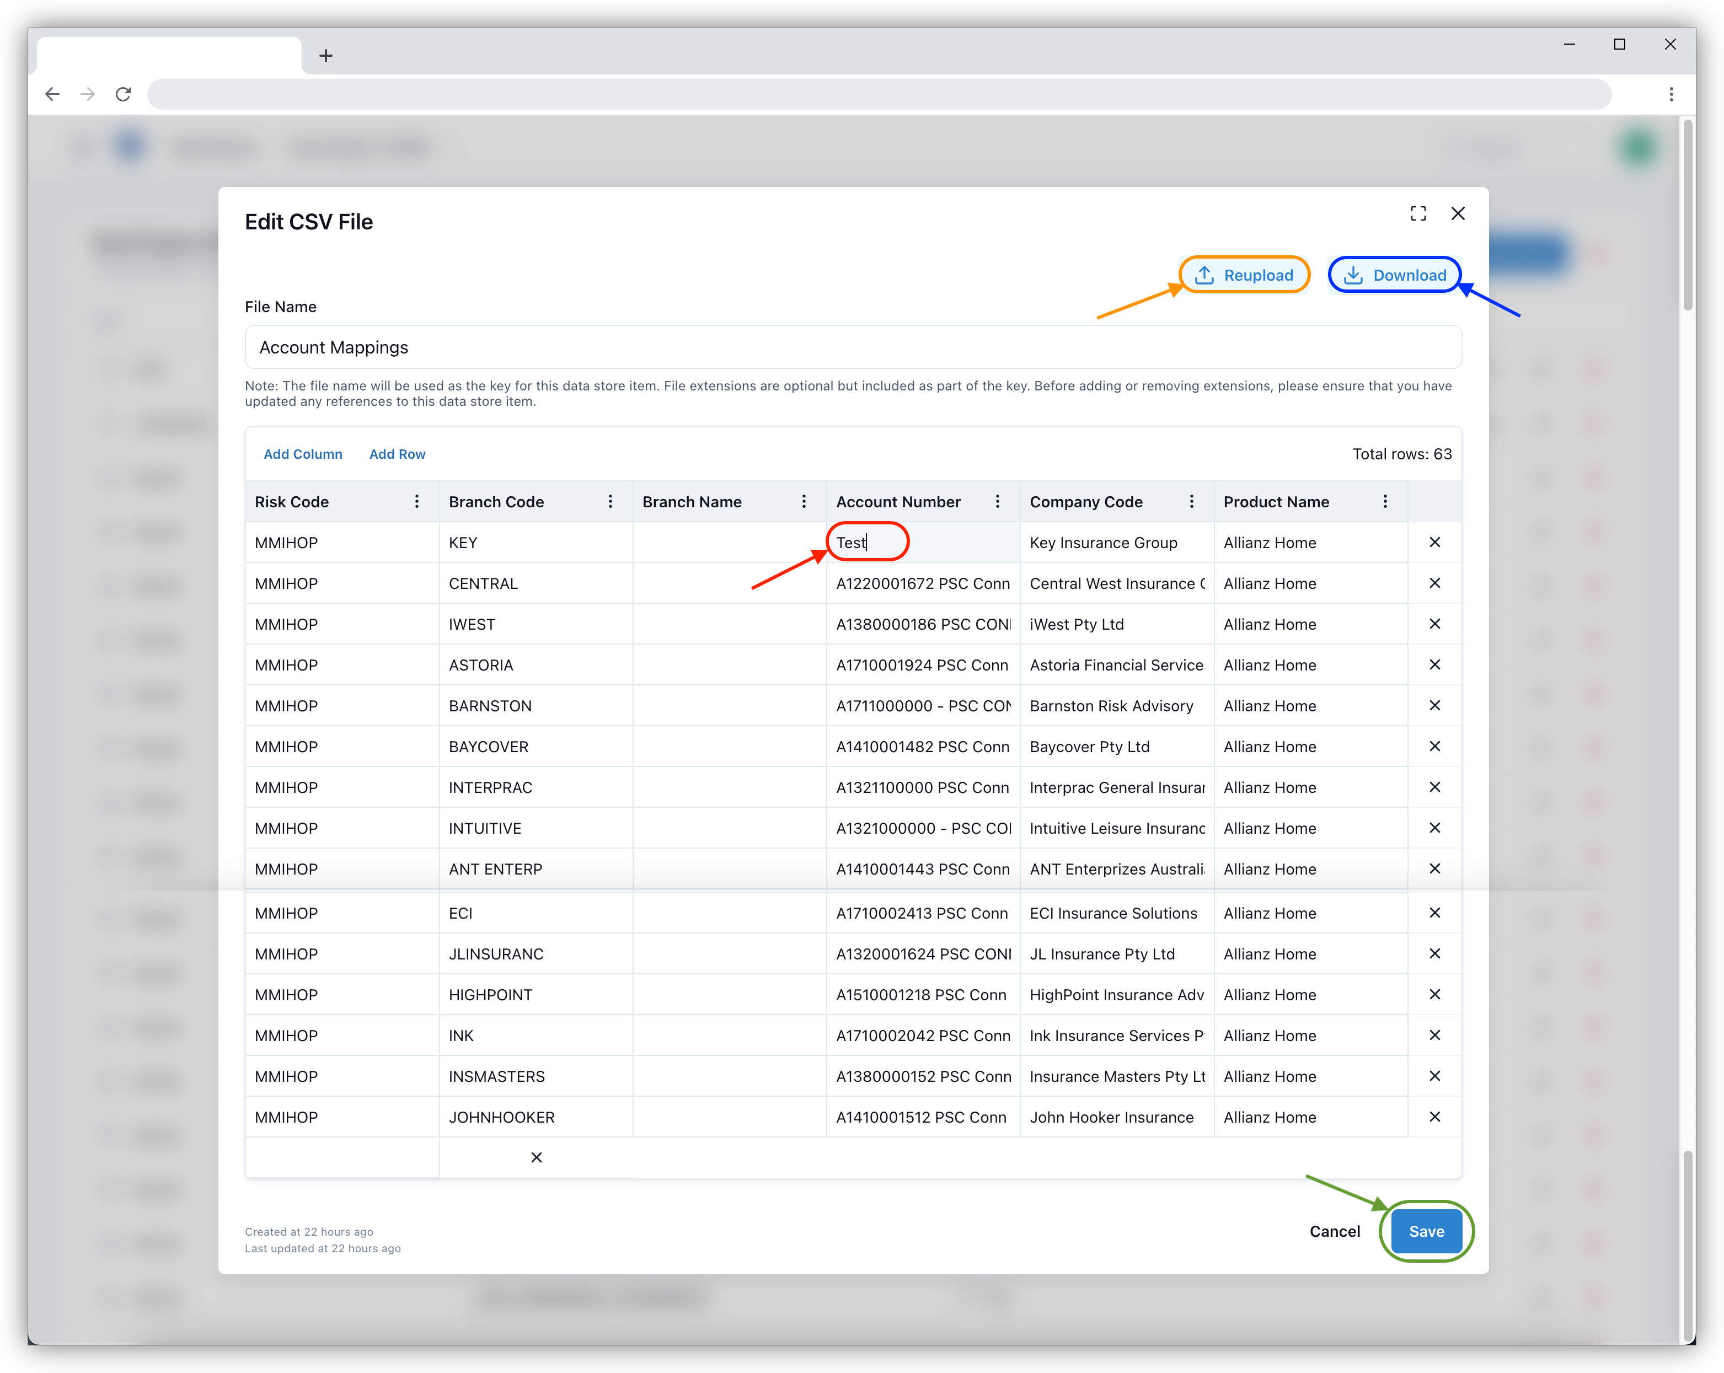The width and height of the screenshot is (1724, 1373).
Task: Edit the File Name field
Action: coord(853,347)
